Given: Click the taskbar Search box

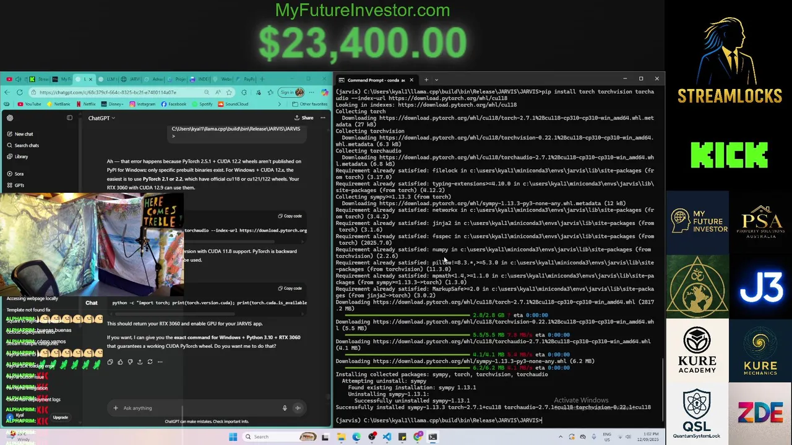Looking at the screenshot, I should [280, 437].
